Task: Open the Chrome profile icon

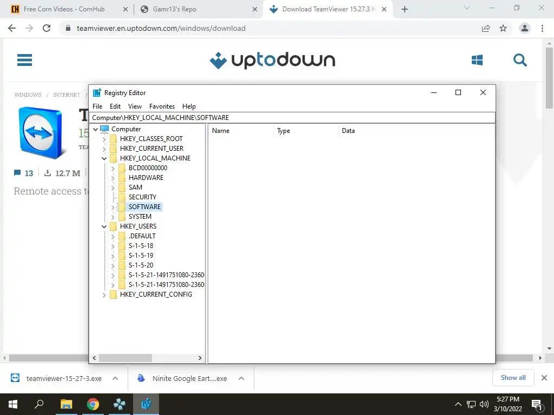Action: 525,28
